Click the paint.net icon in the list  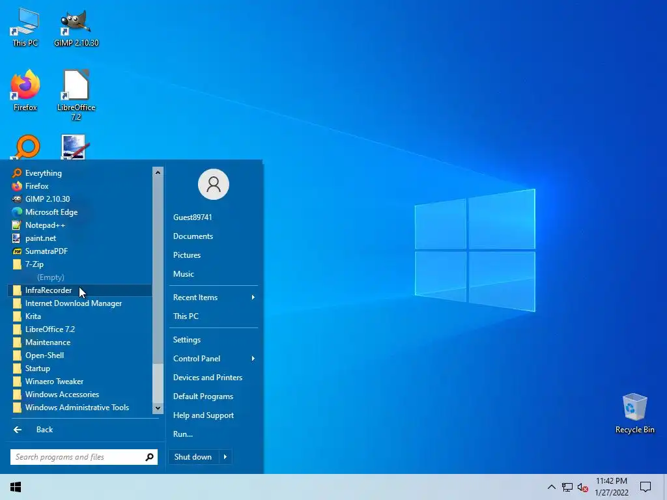tap(16, 238)
